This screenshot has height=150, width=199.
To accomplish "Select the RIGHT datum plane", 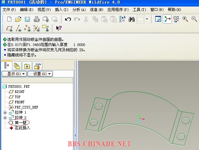I will pyautogui.click(x=19, y=92).
